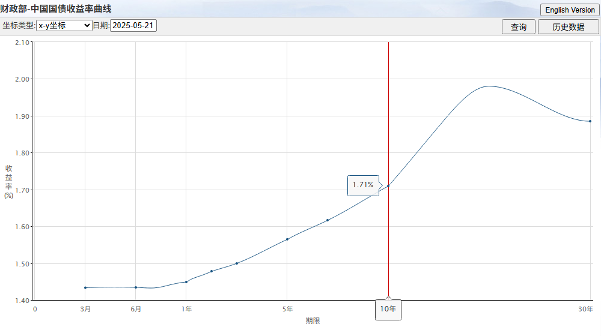Click the 收益率(%) y-axis title
Viewport: 601px width, 336px height.
click(x=8, y=182)
